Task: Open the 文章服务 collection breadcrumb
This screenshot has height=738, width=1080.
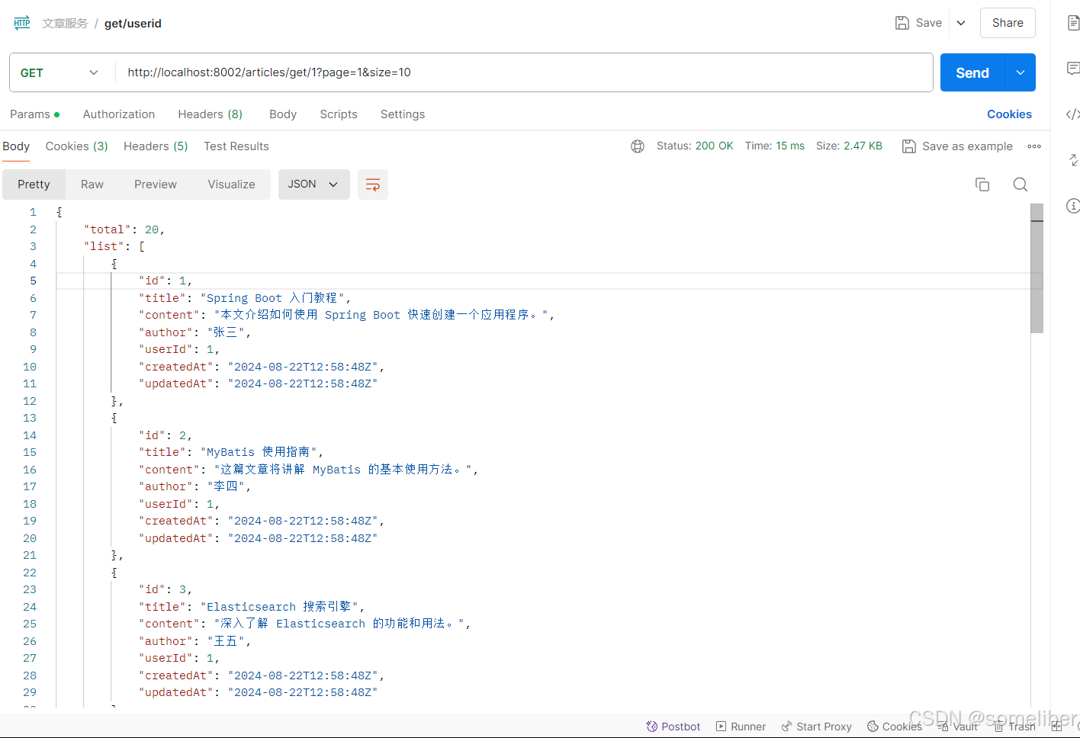Action: [65, 24]
